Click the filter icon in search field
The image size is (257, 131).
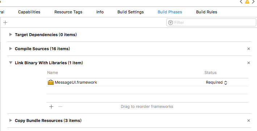click(170, 22)
